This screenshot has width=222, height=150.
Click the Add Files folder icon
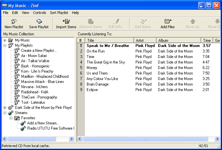click(x=168, y=21)
